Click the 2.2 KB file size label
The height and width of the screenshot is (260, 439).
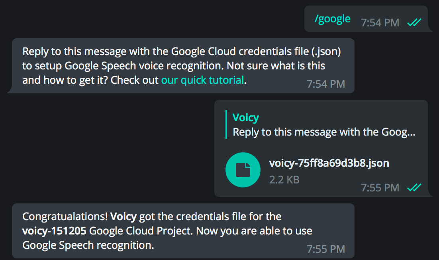284,180
